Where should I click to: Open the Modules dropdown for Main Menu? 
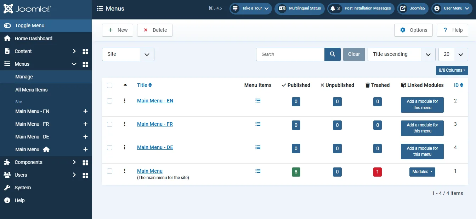tap(422, 172)
